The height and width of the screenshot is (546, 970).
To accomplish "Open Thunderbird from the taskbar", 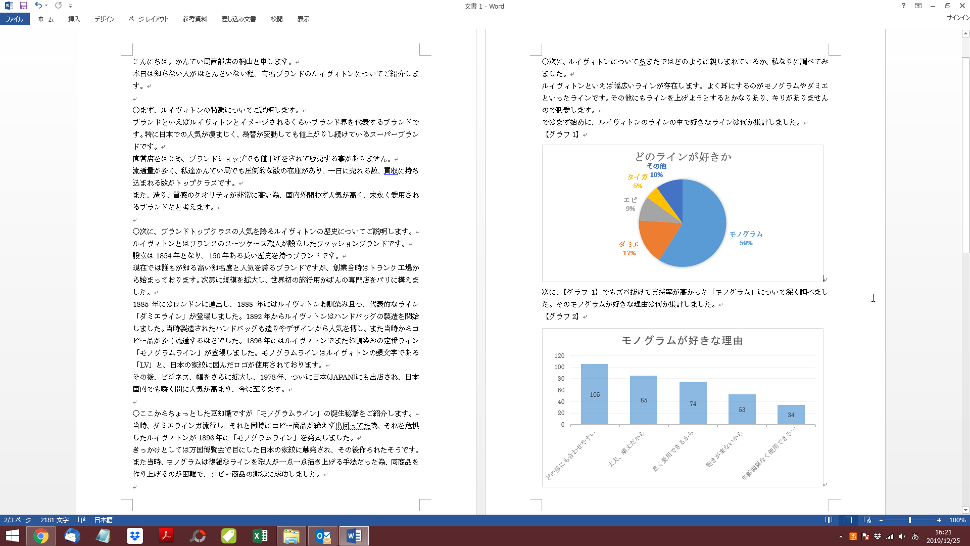I will click(72, 536).
